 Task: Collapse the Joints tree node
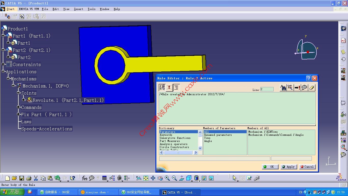[x=18, y=93]
